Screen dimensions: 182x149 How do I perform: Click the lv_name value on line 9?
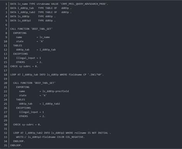coord(45,37)
